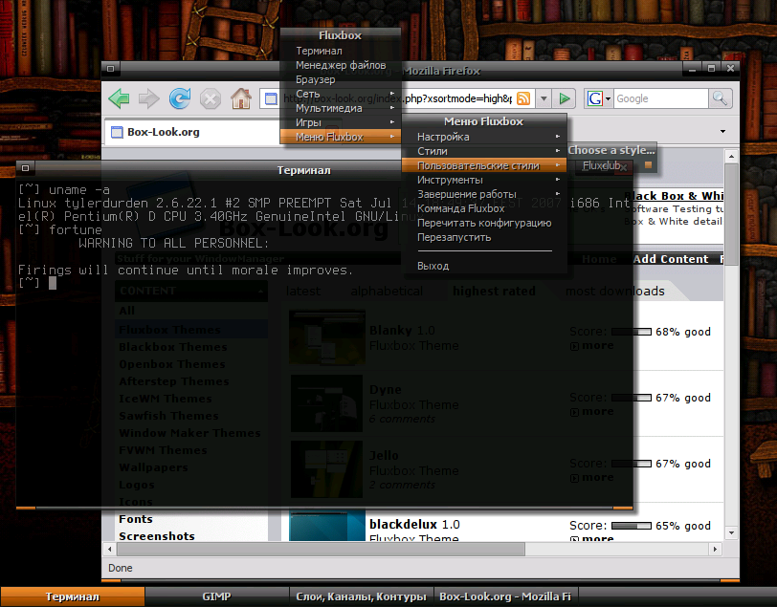Viewport: 777px width, 607px height.
Task: Type in the Google search field
Action: click(660, 98)
